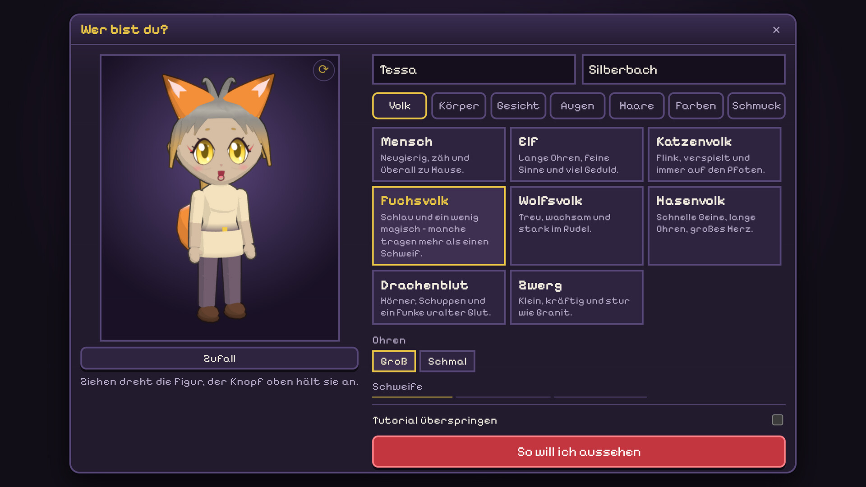The image size is (866, 487).
Task: Stop the character preview rotation icon
Action: pyautogui.click(x=323, y=70)
